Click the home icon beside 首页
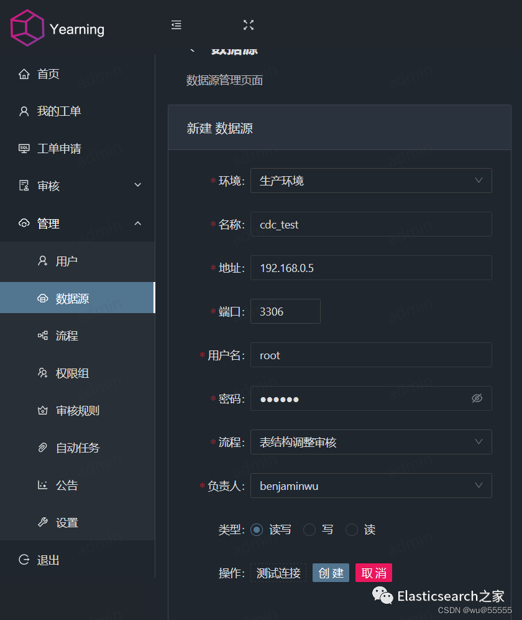 (x=24, y=74)
